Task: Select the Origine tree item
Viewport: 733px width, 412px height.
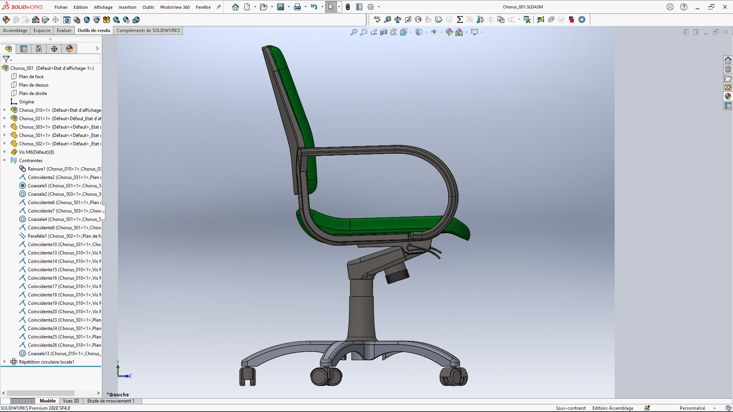Action: pos(26,102)
